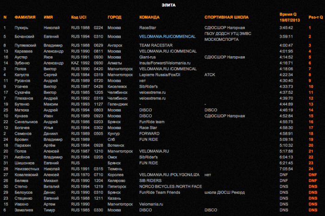Select the surname Беляев
Image resolution: width=325 pixels, height=216 pixels.
(21, 181)
